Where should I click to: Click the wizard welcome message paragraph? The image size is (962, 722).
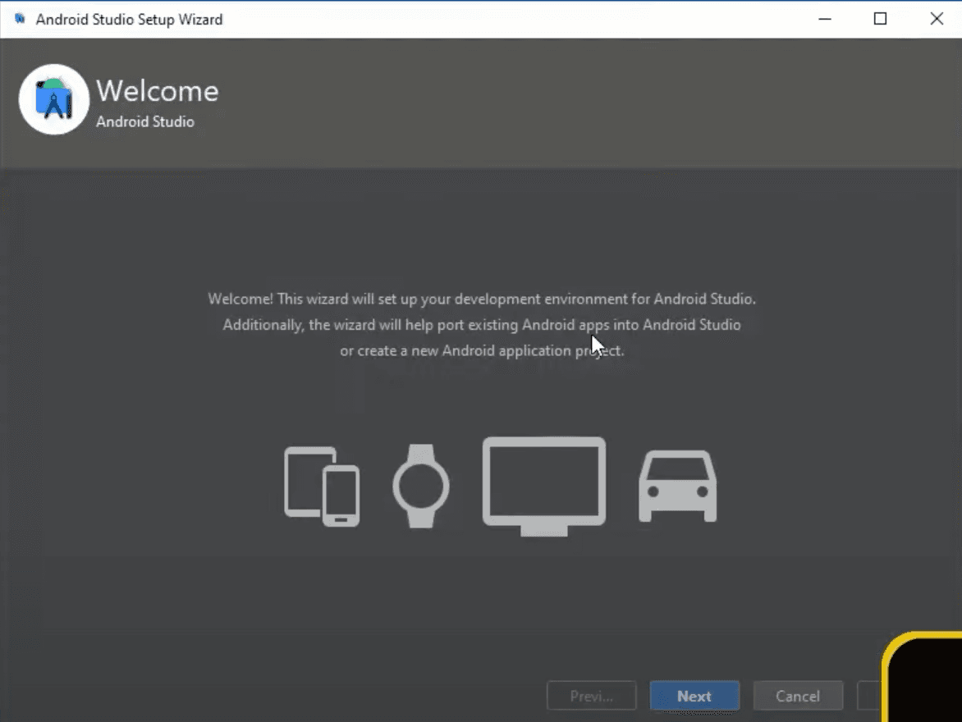tap(481, 324)
